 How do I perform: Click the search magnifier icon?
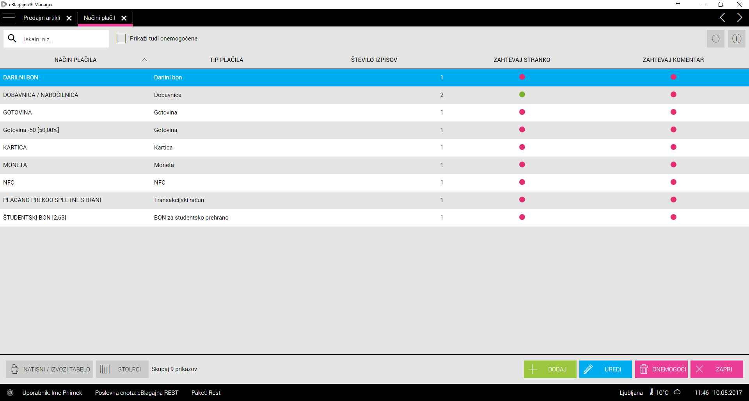coord(12,39)
